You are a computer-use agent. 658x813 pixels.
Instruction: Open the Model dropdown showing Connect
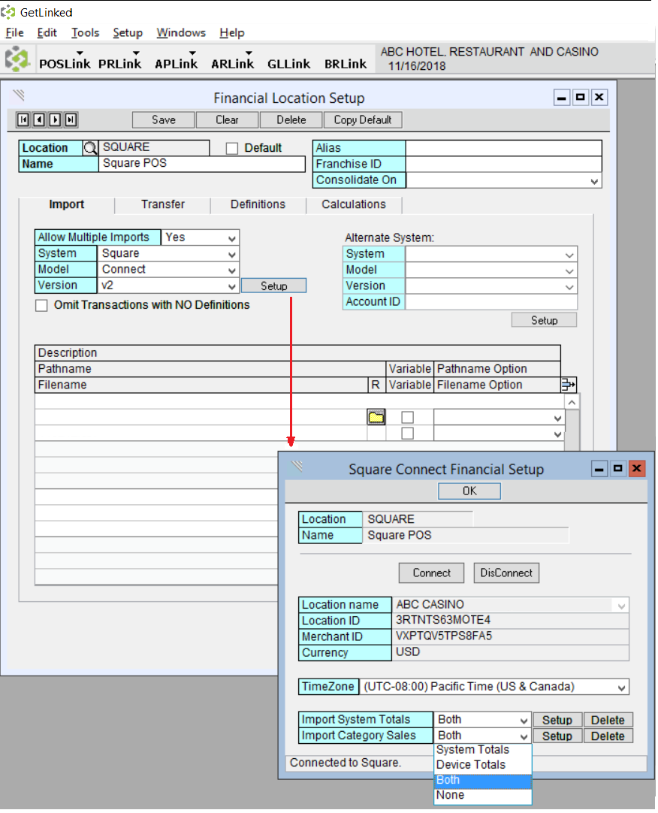click(232, 270)
